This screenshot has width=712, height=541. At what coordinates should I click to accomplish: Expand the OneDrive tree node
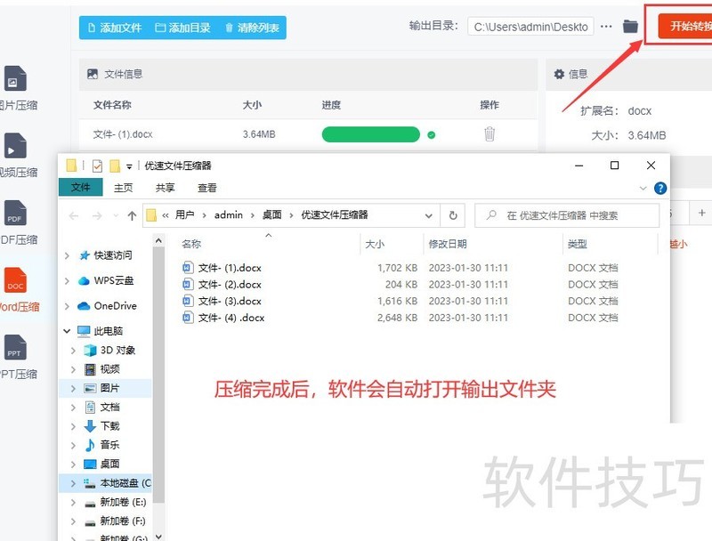(67, 306)
